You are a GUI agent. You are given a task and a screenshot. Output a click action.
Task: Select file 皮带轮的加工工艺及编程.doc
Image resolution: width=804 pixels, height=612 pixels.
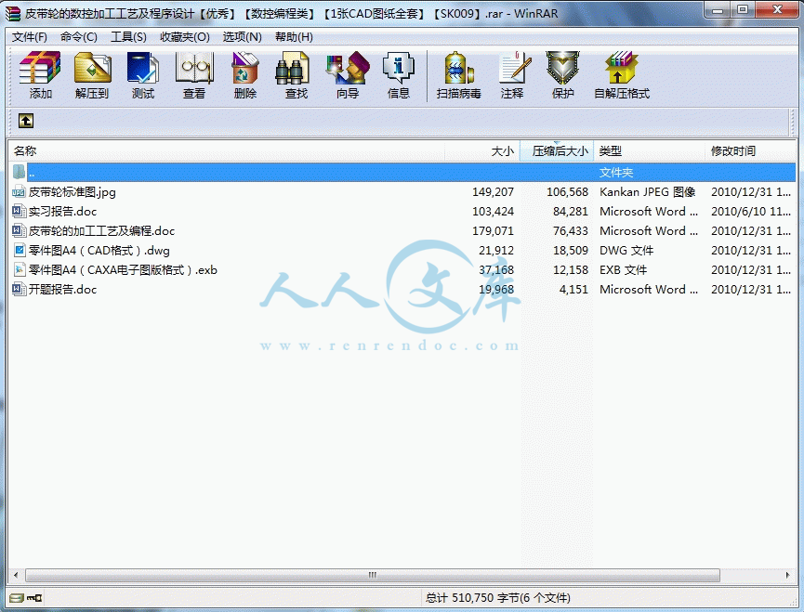(101, 231)
